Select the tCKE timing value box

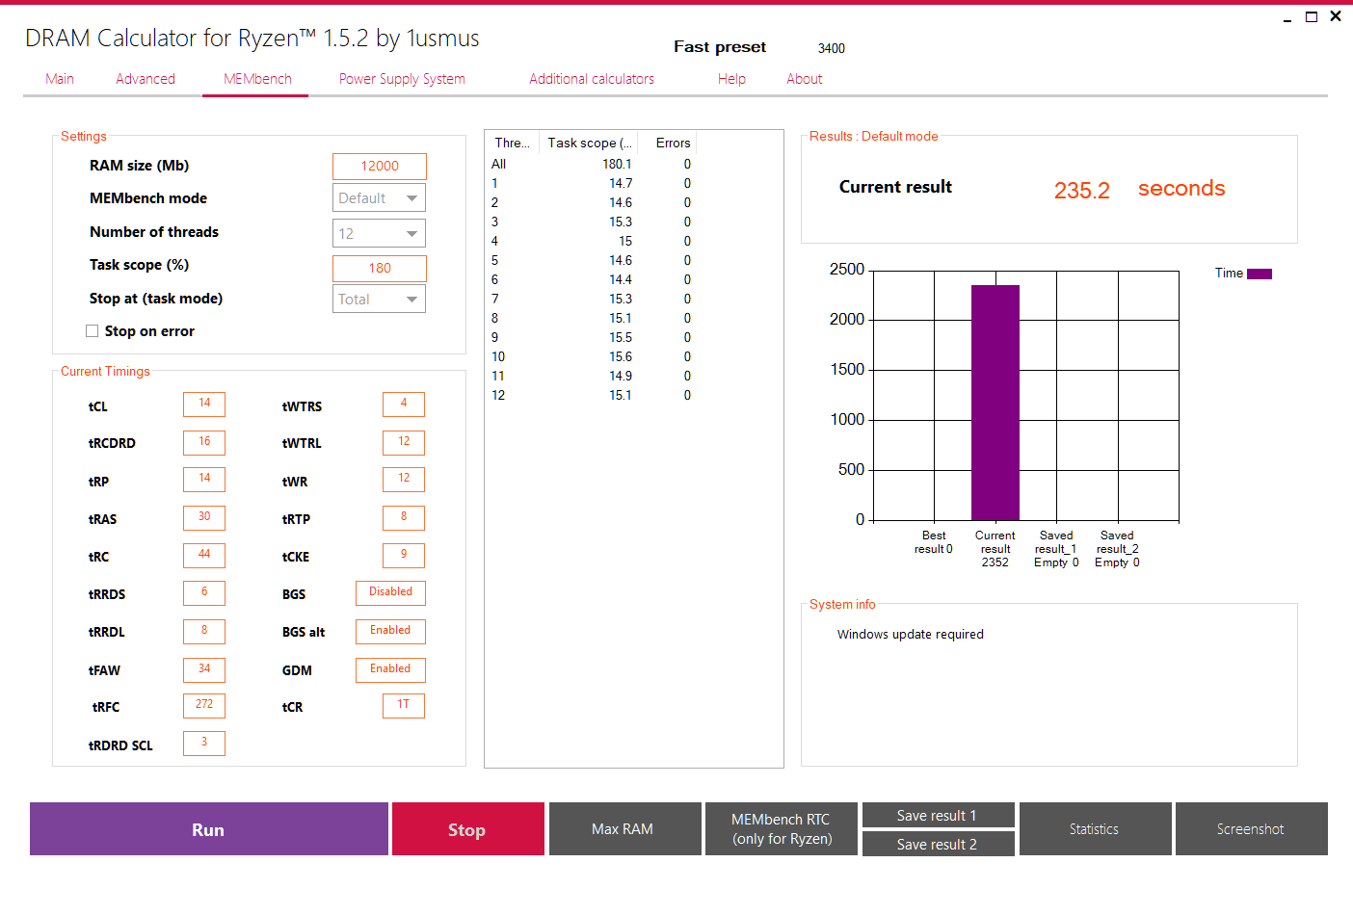tap(404, 556)
